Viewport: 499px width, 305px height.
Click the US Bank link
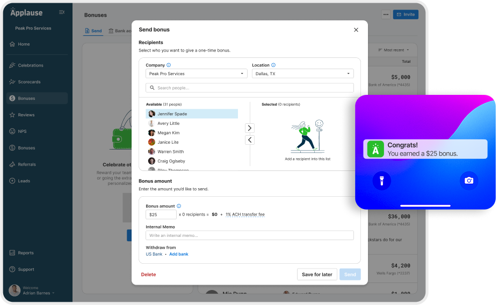click(154, 254)
